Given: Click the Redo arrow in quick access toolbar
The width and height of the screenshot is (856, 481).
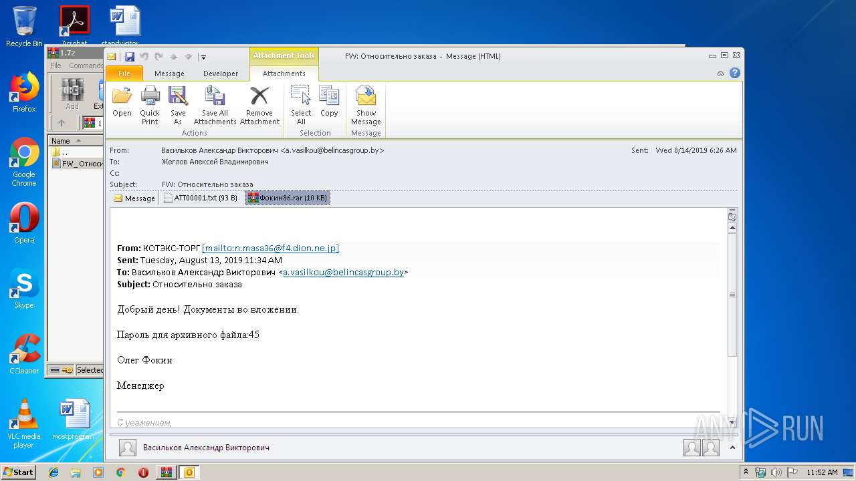Looking at the screenshot, I should click(x=158, y=57).
